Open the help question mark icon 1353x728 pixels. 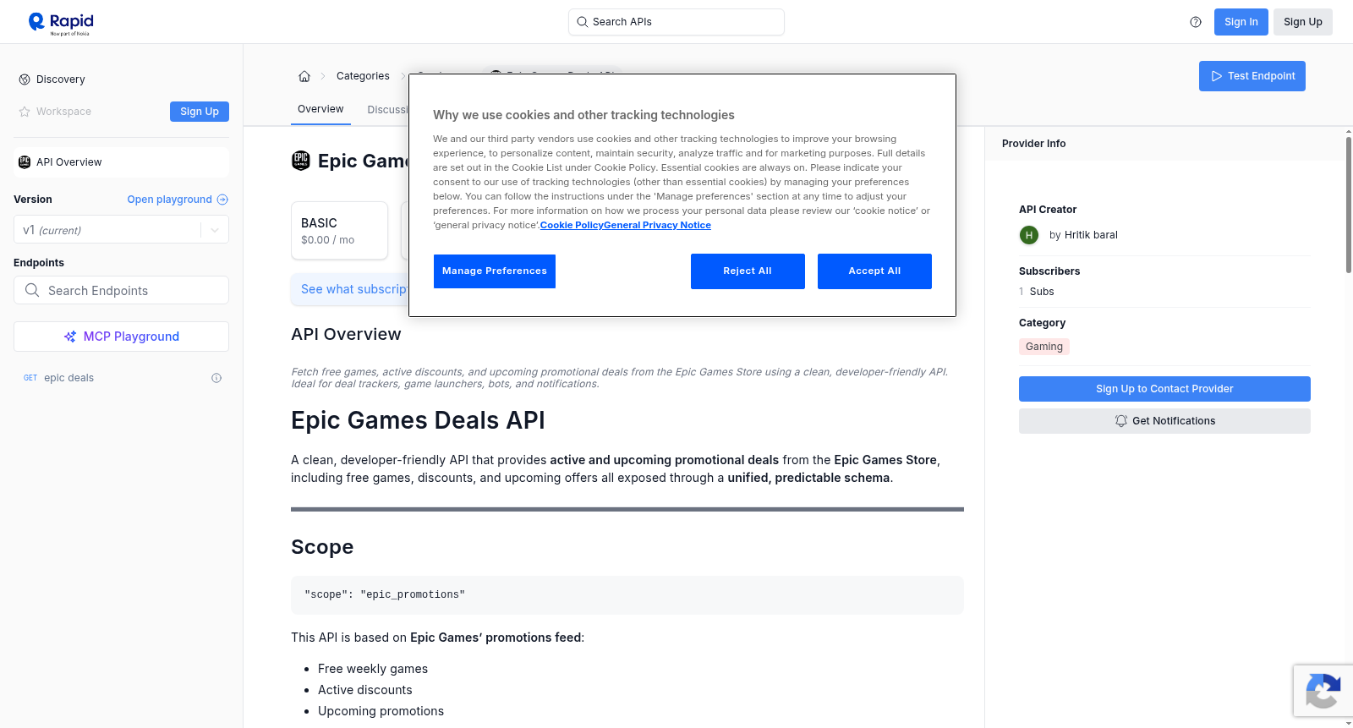click(x=1196, y=22)
